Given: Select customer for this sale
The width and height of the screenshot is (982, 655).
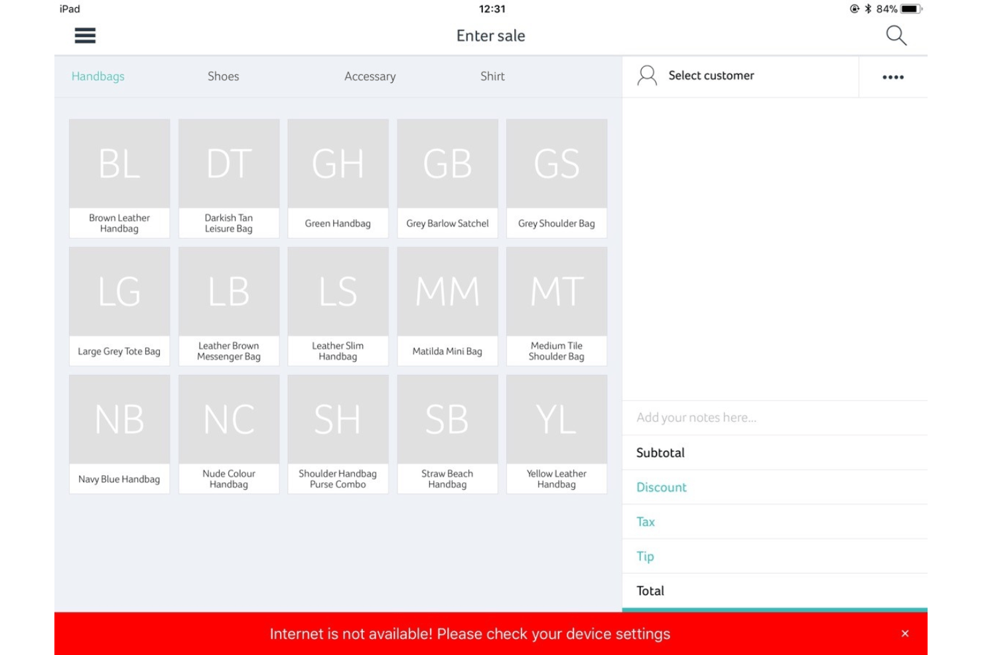Looking at the screenshot, I should (x=711, y=76).
